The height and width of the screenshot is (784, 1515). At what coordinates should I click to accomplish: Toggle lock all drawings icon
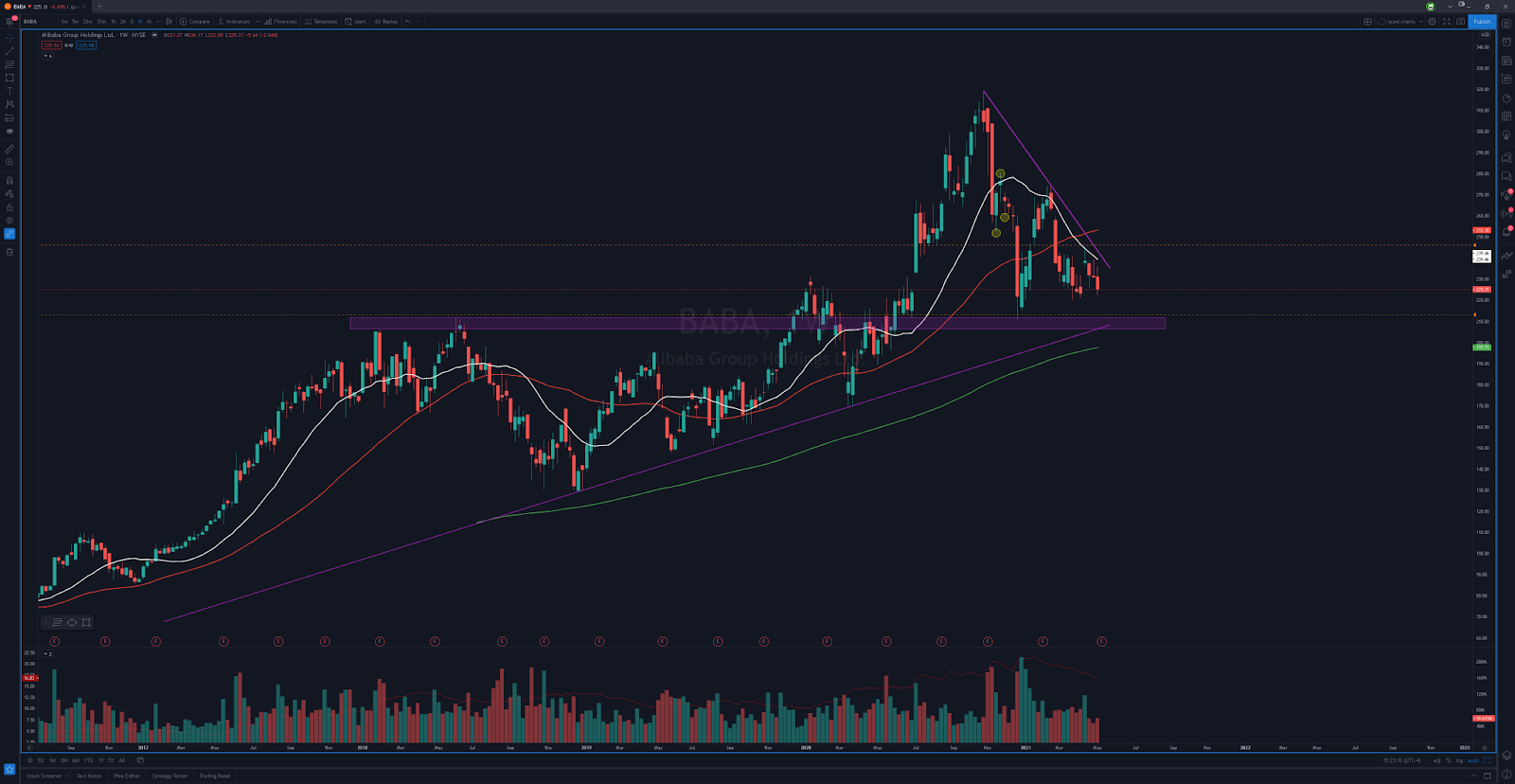pos(9,207)
